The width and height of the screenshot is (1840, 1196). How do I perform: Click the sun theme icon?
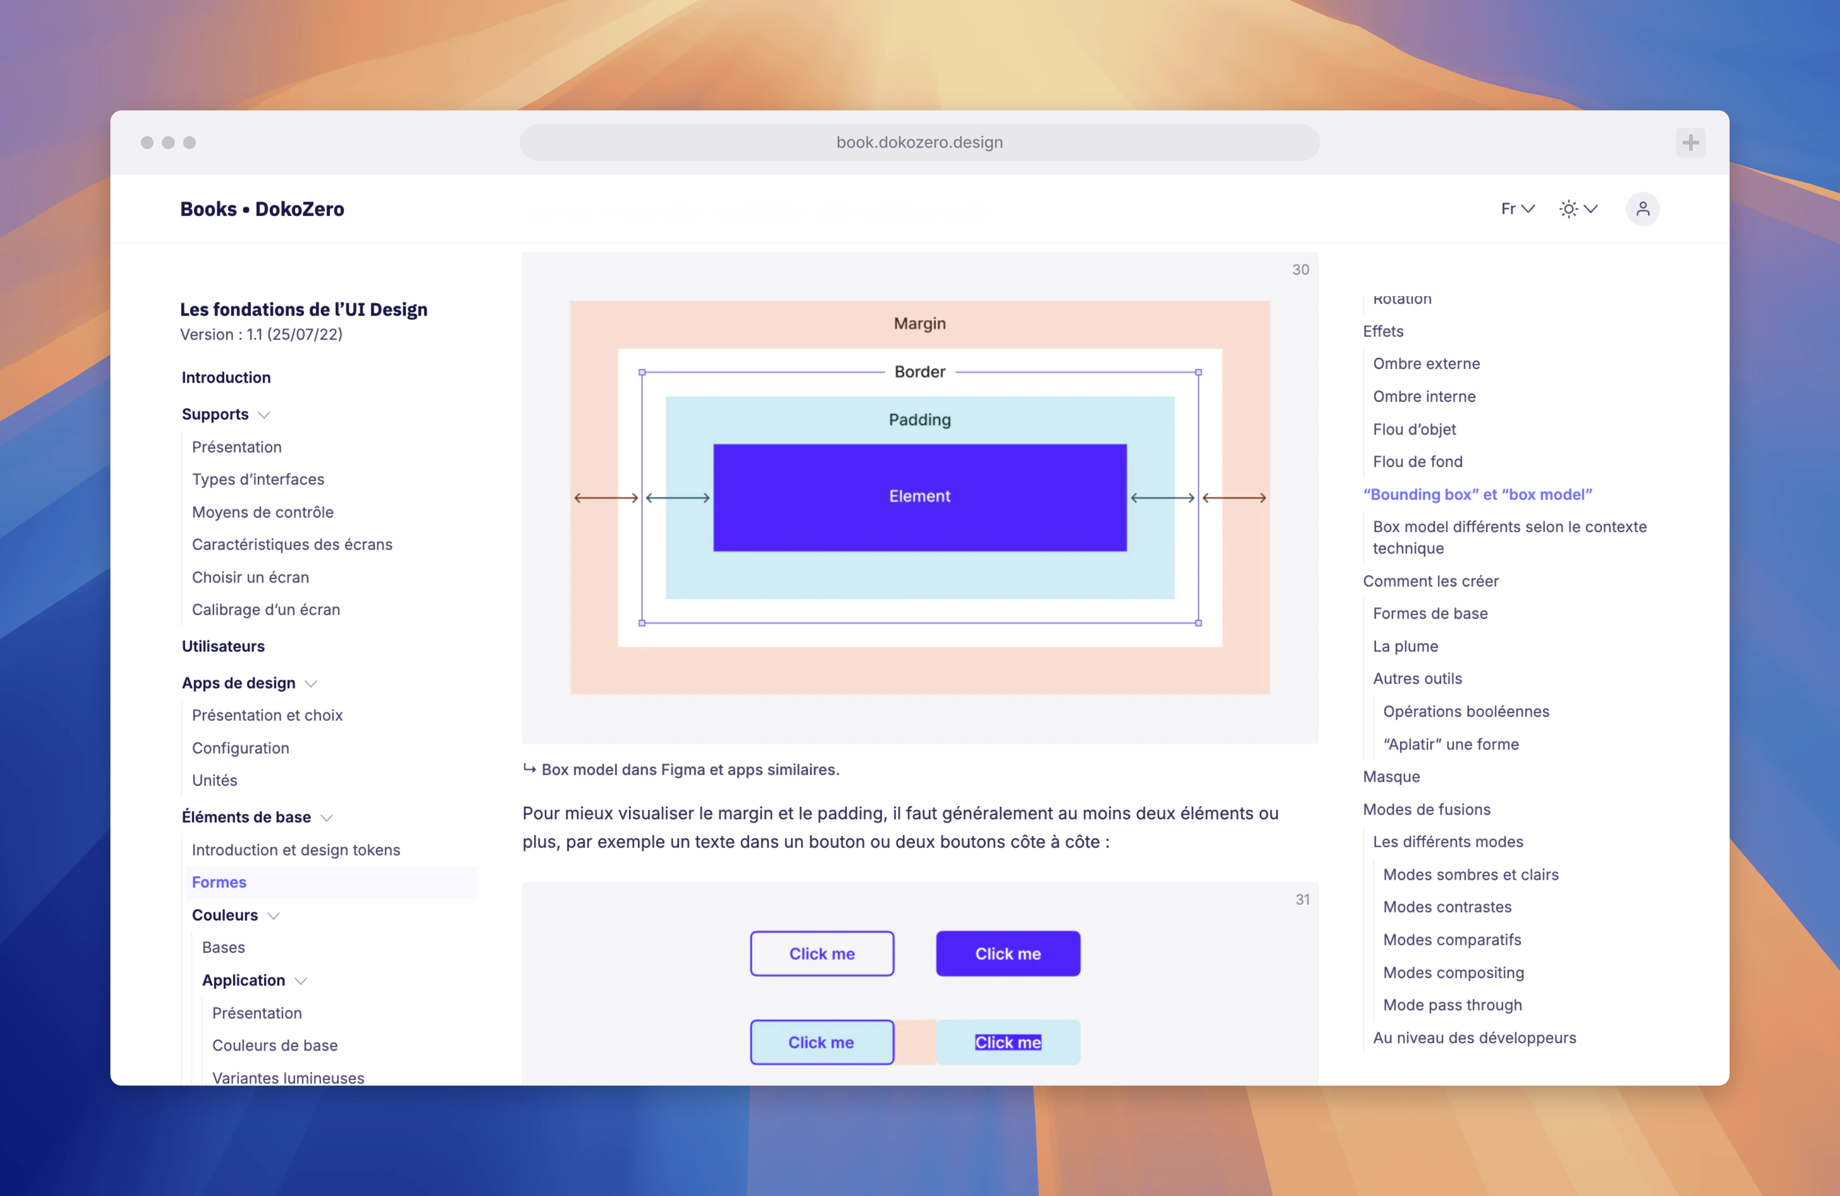(x=1568, y=209)
